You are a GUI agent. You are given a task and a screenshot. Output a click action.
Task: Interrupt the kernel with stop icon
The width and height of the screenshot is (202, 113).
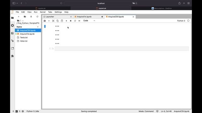coord(71,21)
